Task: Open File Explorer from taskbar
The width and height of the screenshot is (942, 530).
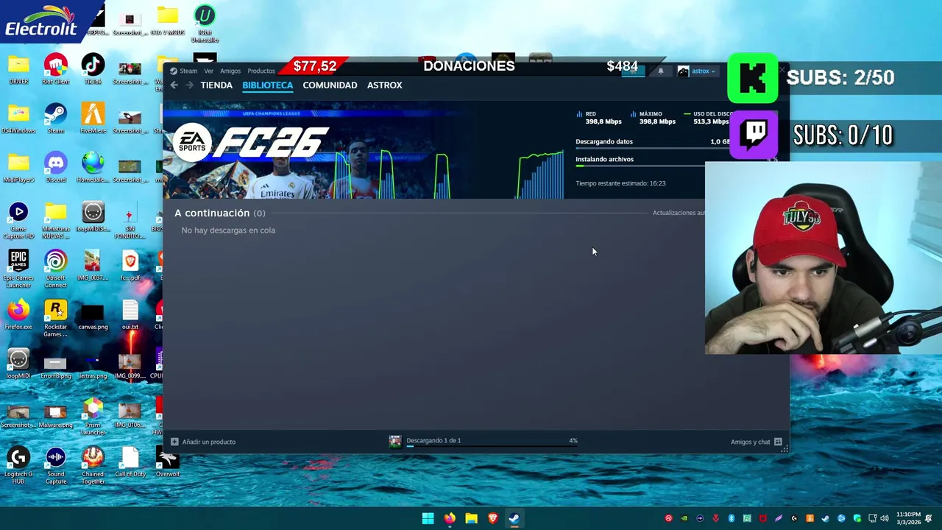Action: (471, 518)
